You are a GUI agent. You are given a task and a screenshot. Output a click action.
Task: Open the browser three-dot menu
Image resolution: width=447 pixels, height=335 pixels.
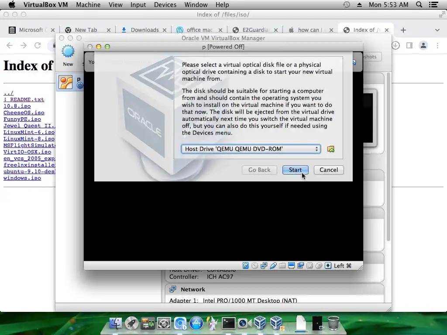coord(437,45)
